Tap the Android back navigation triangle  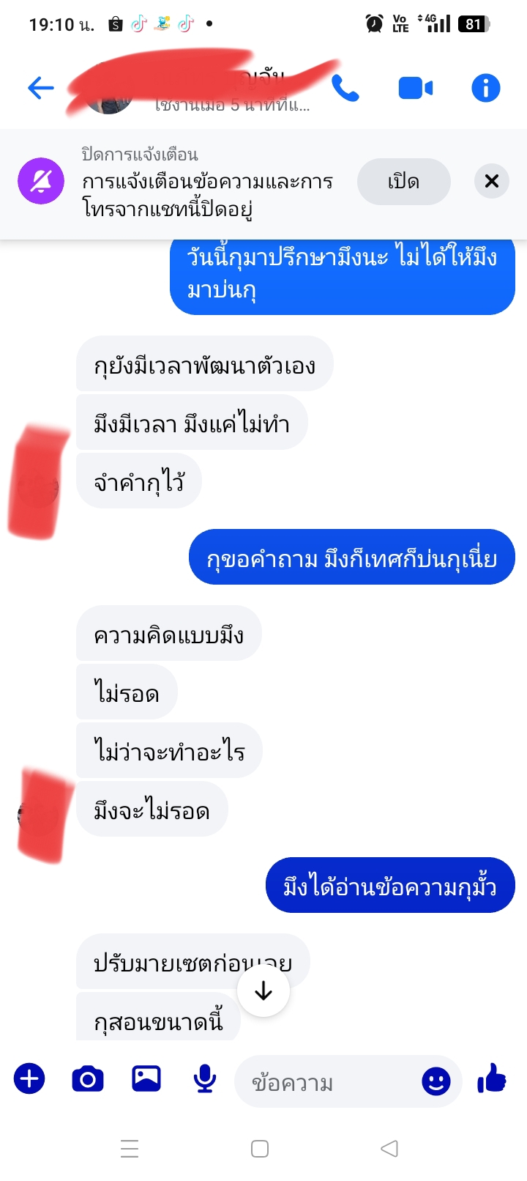pyautogui.click(x=389, y=1148)
